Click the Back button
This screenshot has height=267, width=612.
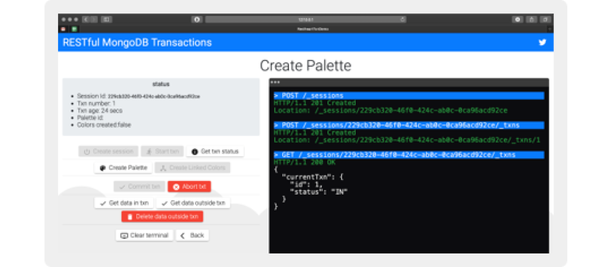(192, 235)
